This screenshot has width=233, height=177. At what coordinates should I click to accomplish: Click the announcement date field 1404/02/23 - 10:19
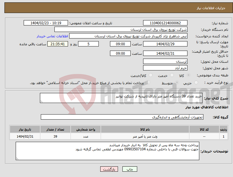pyautogui.click(x=46, y=23)
